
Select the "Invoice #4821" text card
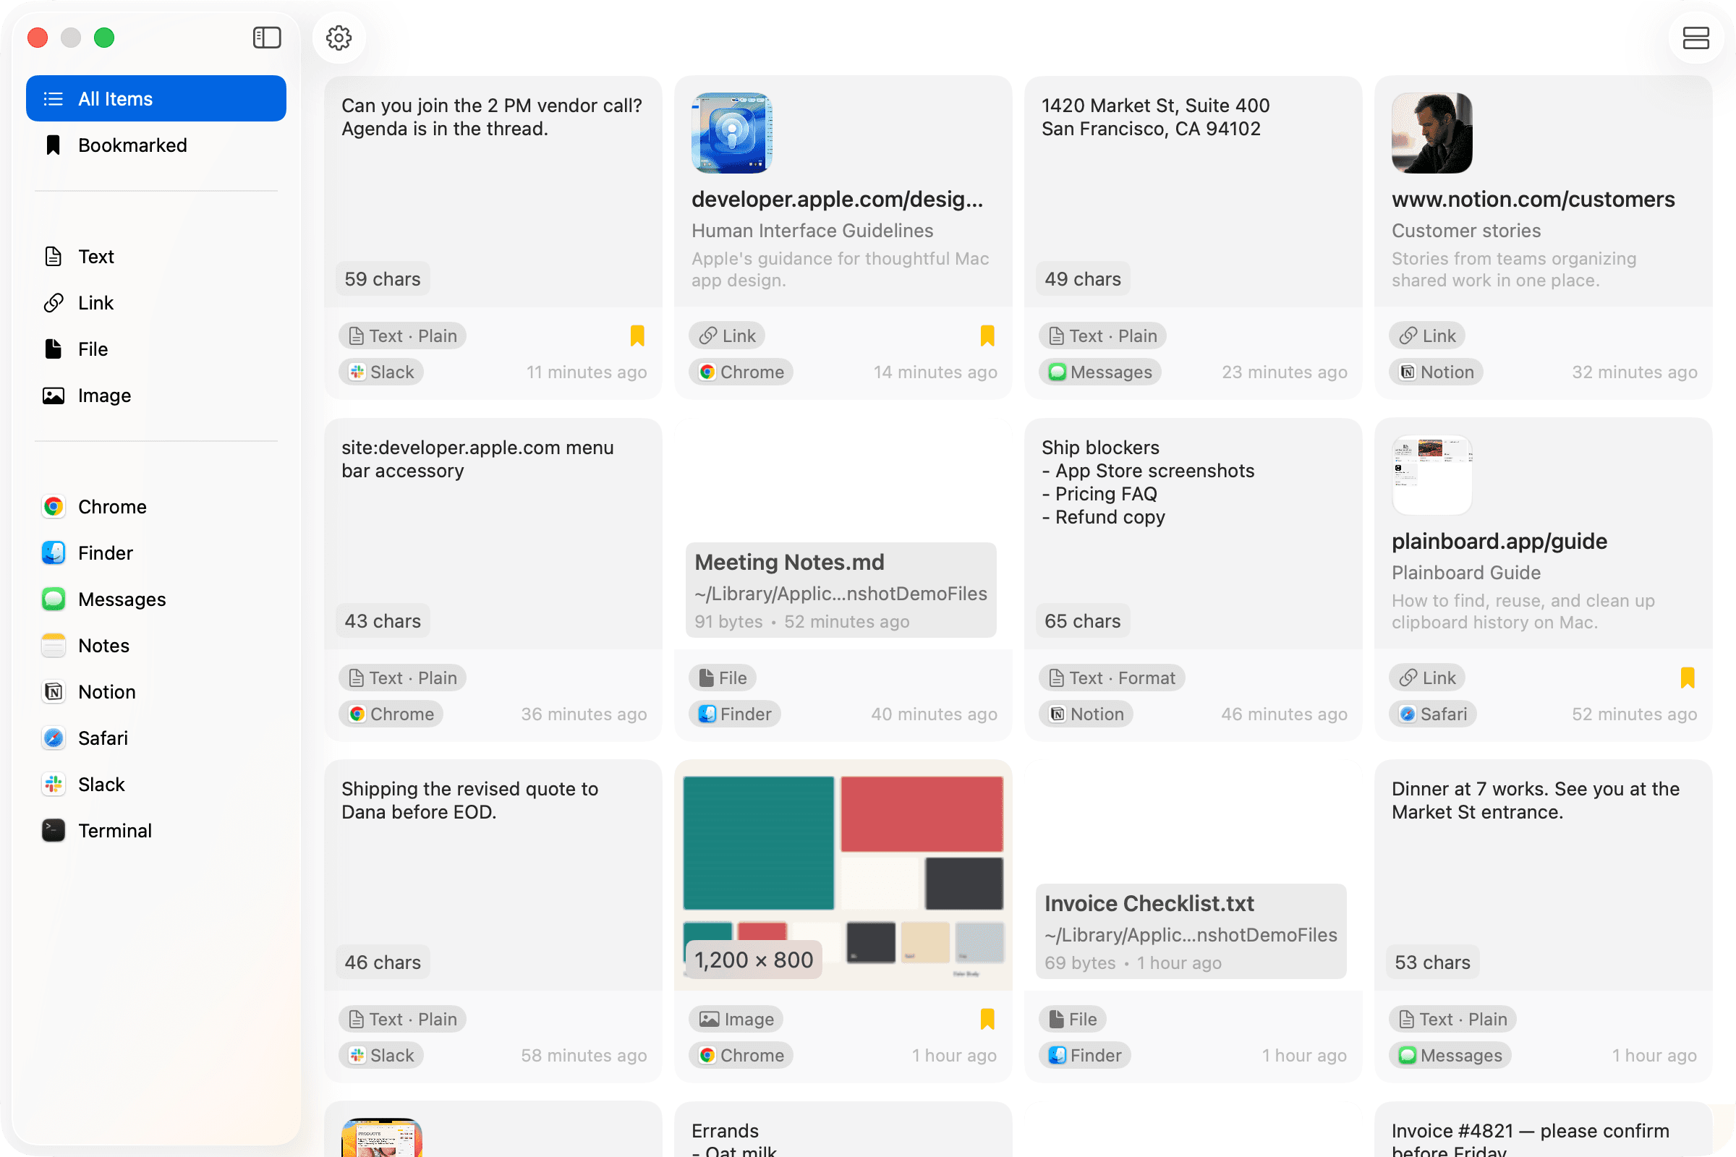(1543, 1129)
